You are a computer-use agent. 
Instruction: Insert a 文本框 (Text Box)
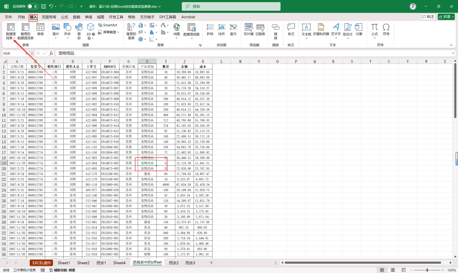(306, 31)
